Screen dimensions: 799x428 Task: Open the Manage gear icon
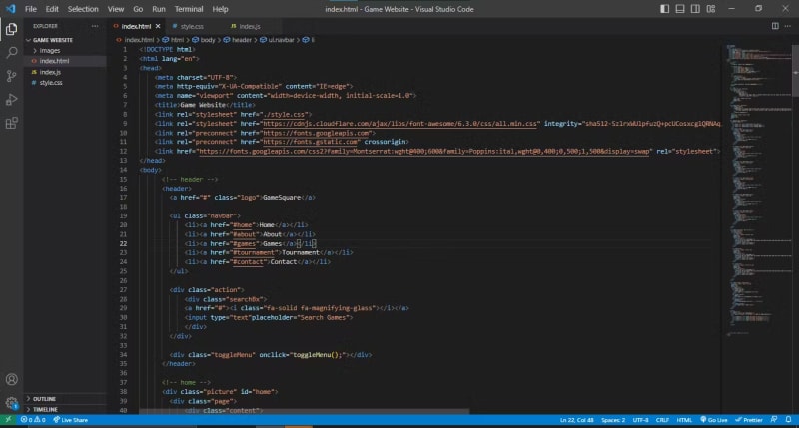pos(11,403)
